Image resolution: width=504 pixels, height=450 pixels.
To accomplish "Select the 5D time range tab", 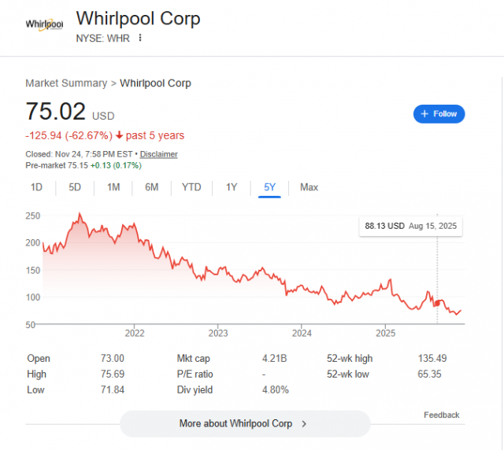I will click(x=75, y=187).
